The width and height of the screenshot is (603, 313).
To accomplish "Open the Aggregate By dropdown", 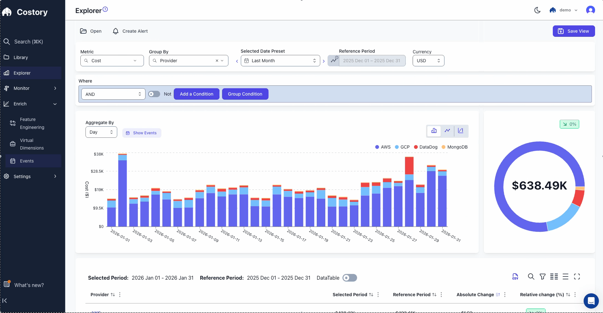I will coord(101,132).
